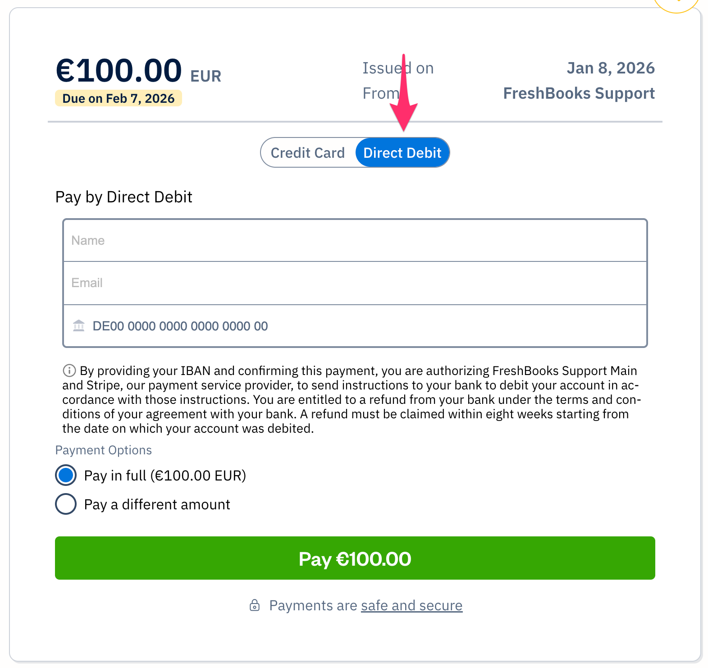
Task: Select the "Pay in full" radio button
Action: point(65,475)
